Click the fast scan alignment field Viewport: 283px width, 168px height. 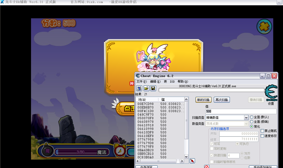[233, 155]
